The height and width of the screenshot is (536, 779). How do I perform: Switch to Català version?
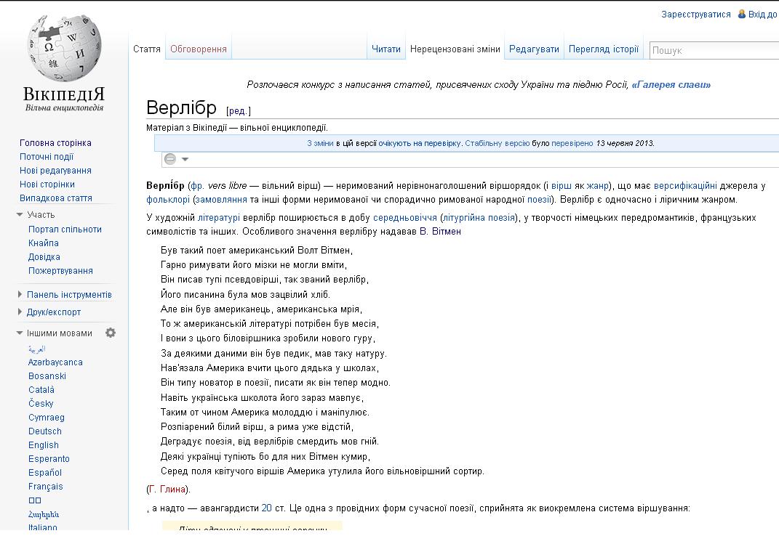[41, 390]
